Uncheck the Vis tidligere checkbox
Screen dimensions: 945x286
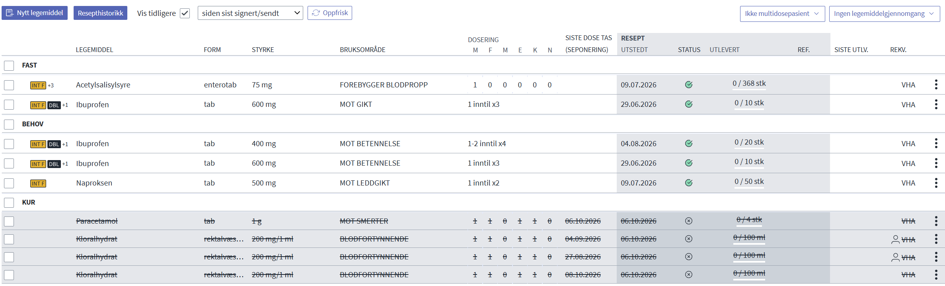[x=185, y=13]
